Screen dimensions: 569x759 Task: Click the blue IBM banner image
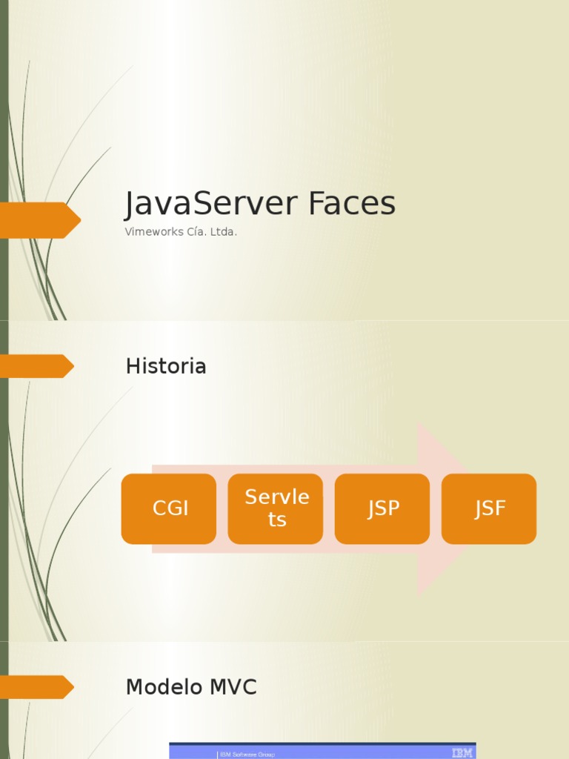coord(333,751)
